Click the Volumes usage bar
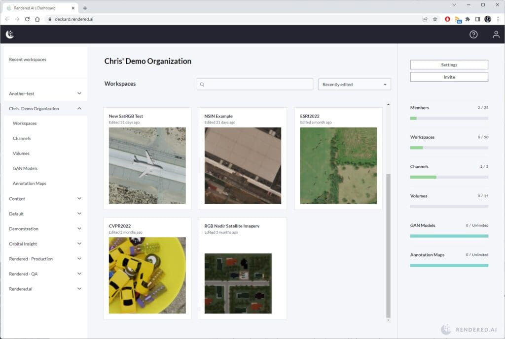The width and height of the screenshot is (505, 339). coord(449,207)
